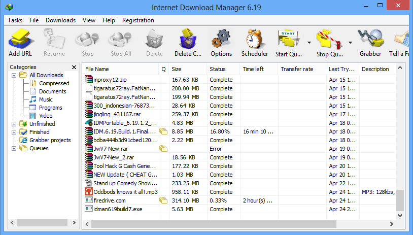Open the Tasks menu
The height and width of the screenshot is (235, 413).
coord(15,20)
